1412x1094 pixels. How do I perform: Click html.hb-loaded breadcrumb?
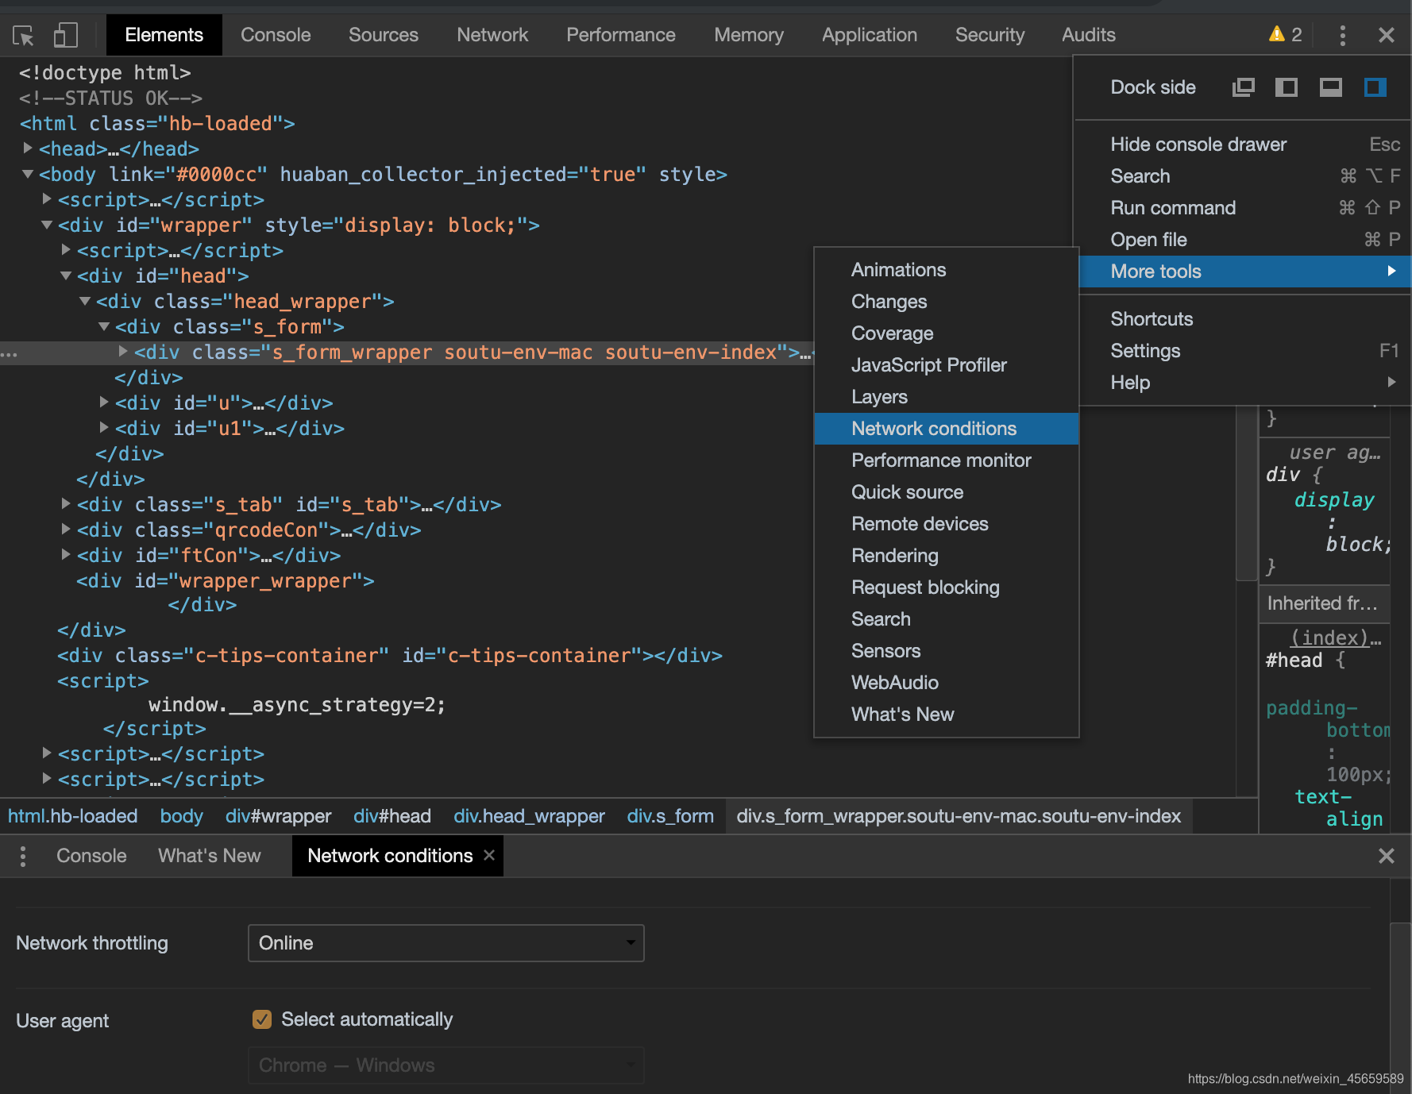pos(73,816)
